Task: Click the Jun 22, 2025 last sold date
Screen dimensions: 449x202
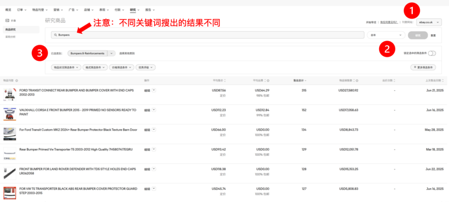Action: point(435,169)
